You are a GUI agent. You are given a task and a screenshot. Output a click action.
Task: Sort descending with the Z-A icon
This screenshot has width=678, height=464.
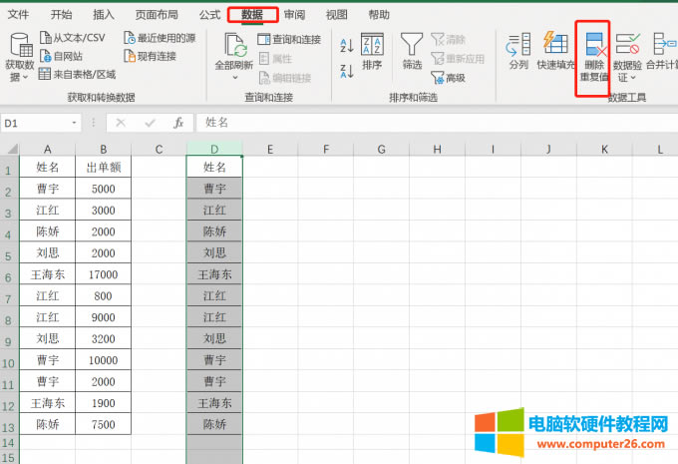(346, 70)
